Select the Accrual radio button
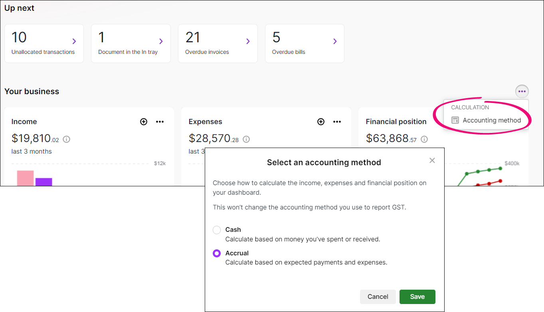This screenshot has width=544, height=312. tap(217, 253)
